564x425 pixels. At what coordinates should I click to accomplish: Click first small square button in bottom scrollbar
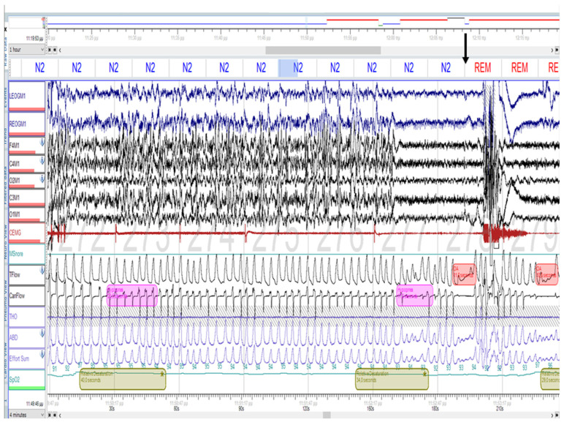click(50, 415)
